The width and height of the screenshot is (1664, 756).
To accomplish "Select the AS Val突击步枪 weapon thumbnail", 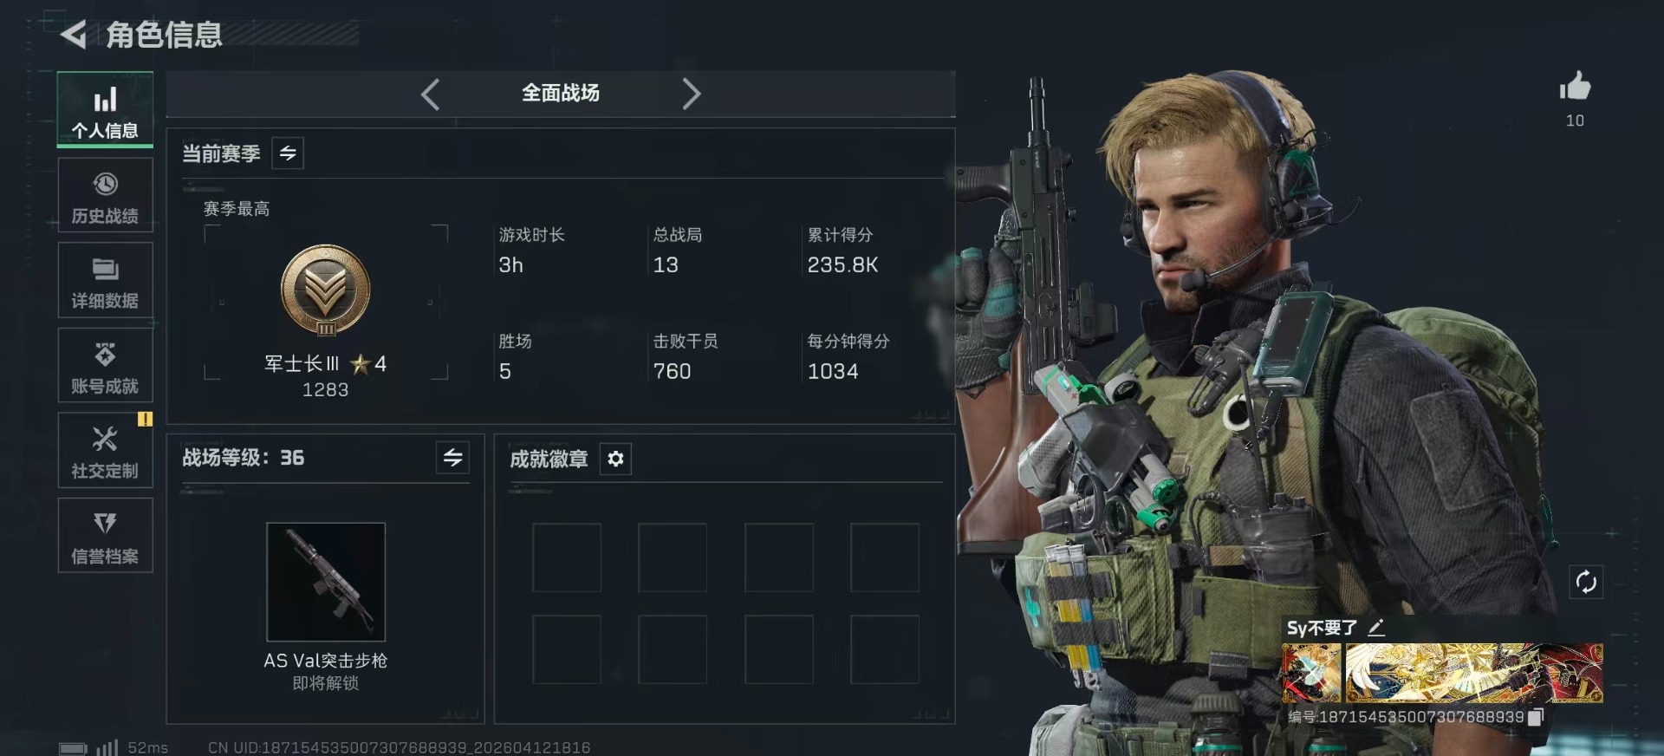I will click(x=326, y=582).
